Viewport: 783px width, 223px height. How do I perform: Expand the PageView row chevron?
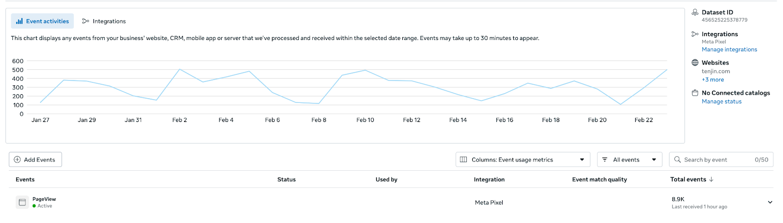[x=770, y=202]
